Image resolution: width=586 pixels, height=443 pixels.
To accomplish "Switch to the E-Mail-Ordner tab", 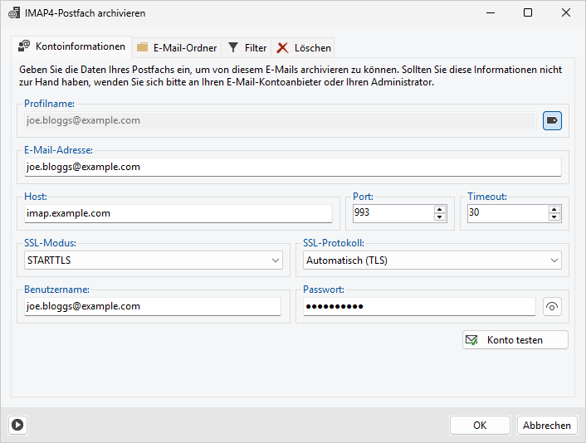I will (177, 48).
